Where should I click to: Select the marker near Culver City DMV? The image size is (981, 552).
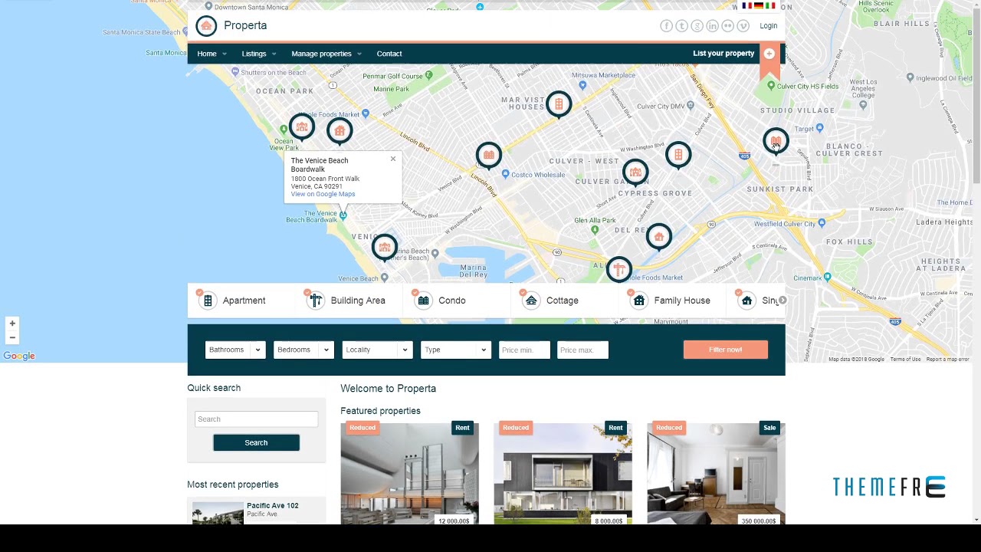tap(678, 156)
